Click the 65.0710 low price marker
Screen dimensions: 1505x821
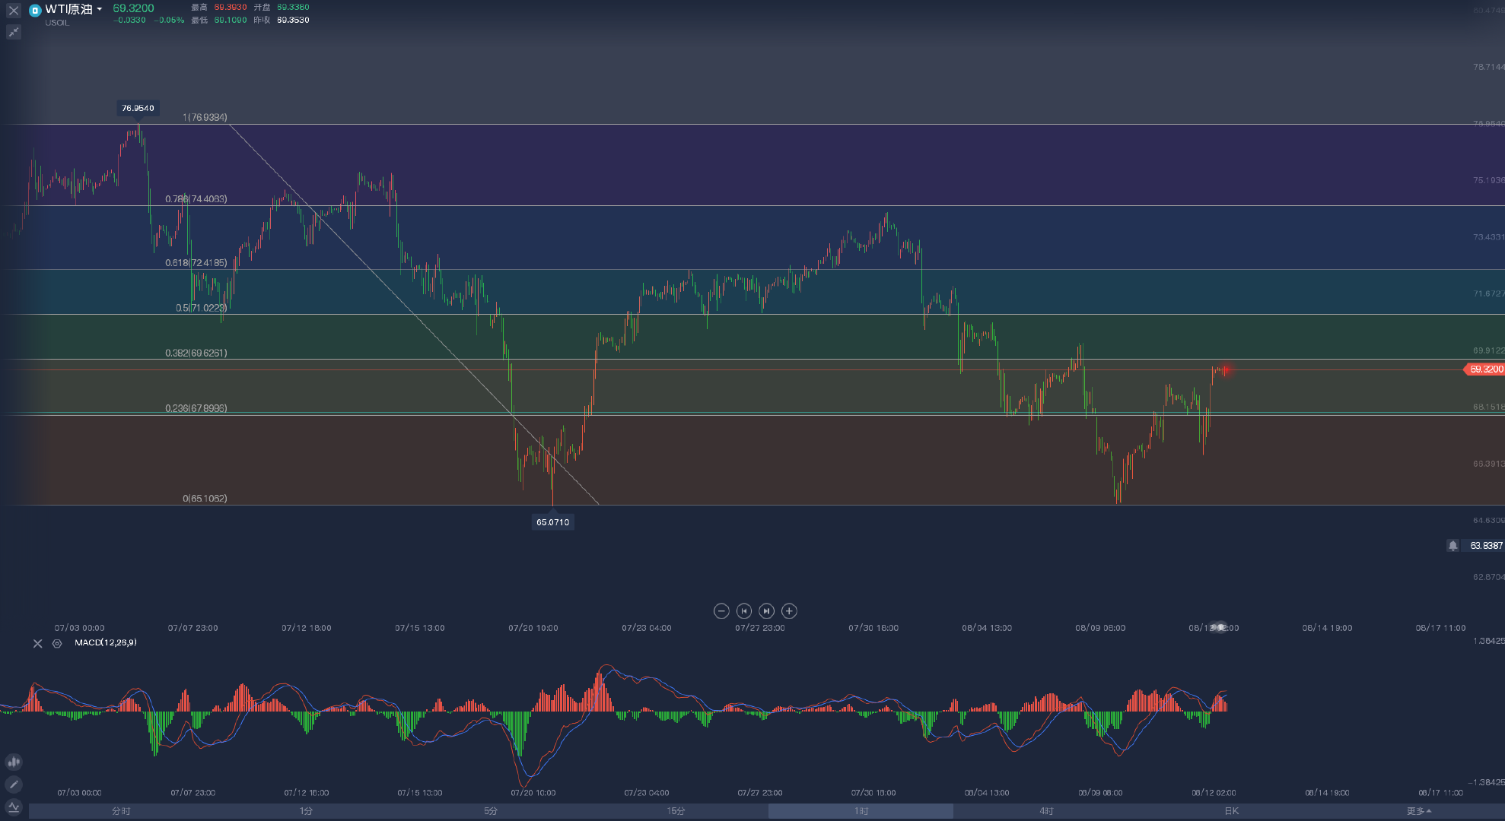point(552,522)
